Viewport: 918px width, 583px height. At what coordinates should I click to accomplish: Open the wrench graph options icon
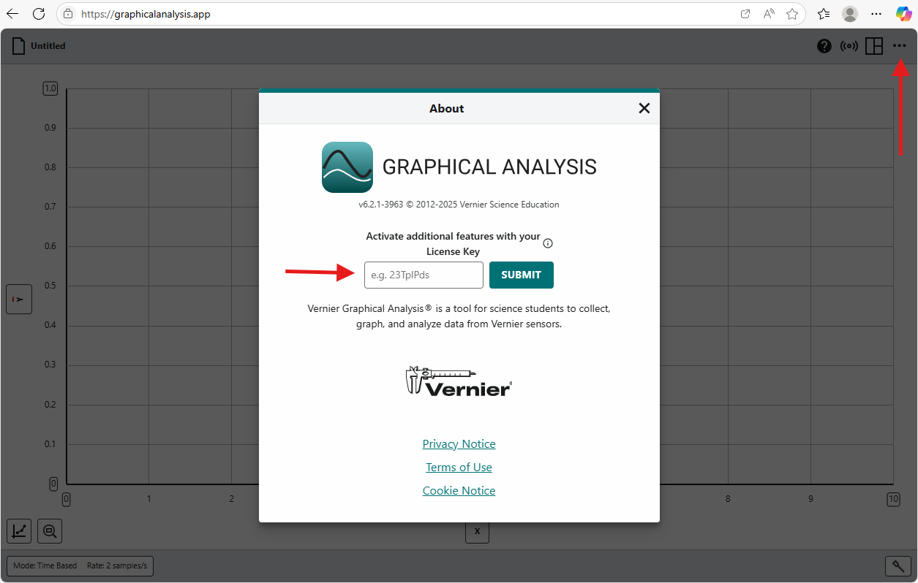point(898,565)
